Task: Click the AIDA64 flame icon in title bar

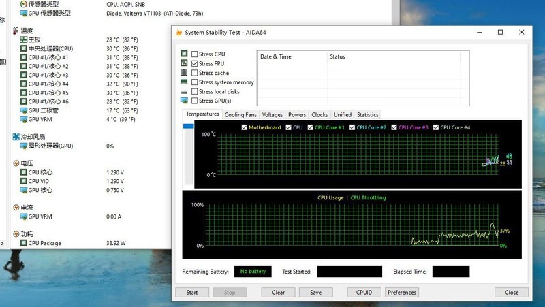Action: click(x=179, y=32)
